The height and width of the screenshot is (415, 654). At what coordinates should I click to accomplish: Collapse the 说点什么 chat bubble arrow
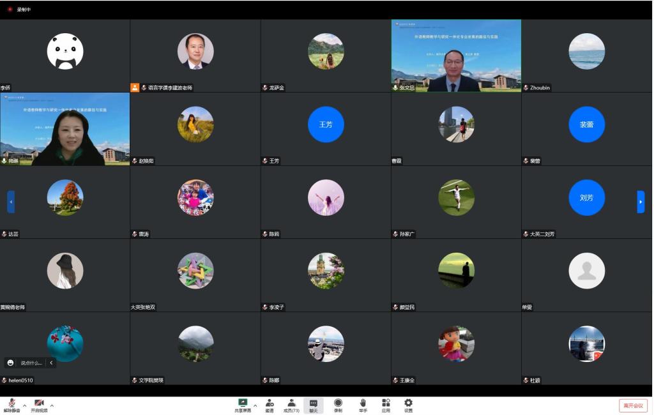(x=52, y=363)
